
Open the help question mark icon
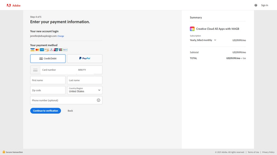(256, 5)
